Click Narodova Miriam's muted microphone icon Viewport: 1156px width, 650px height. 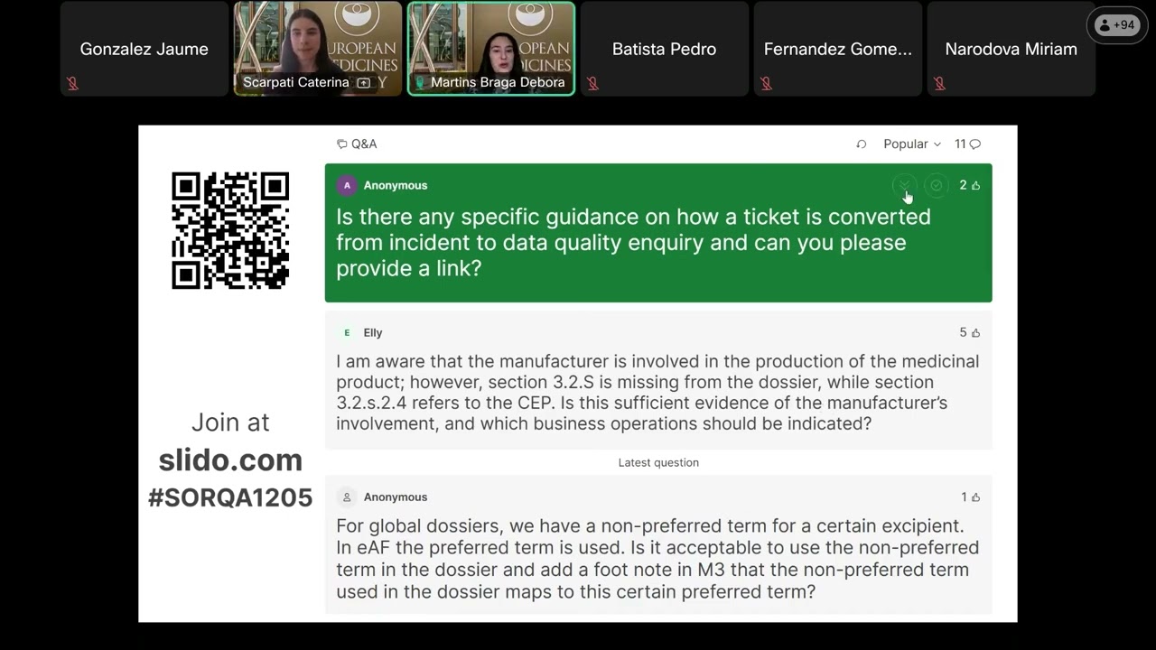[x=939, y=83]
